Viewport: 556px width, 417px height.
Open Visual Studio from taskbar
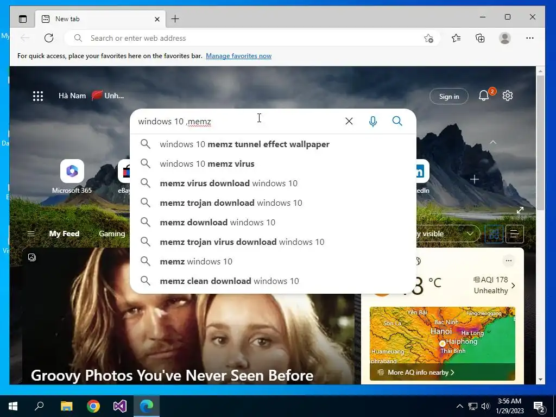(120, 406)
